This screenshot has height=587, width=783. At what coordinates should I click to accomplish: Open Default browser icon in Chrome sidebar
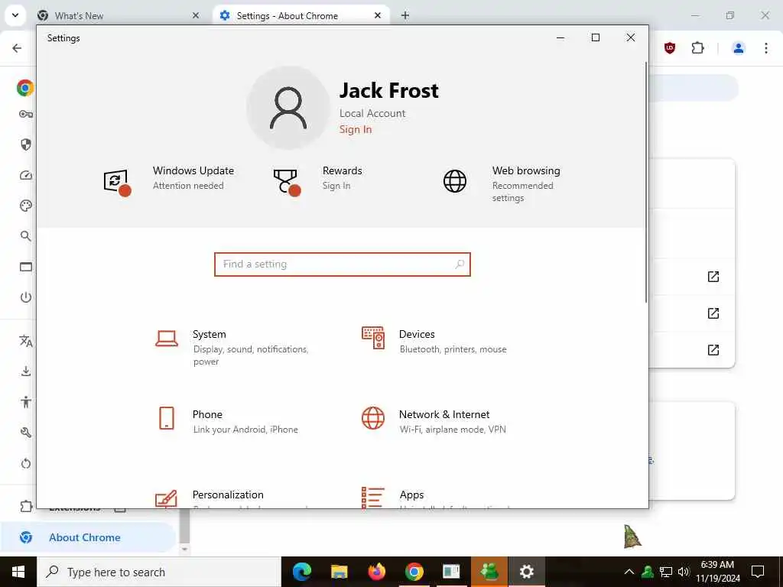(x=26, y=267)
